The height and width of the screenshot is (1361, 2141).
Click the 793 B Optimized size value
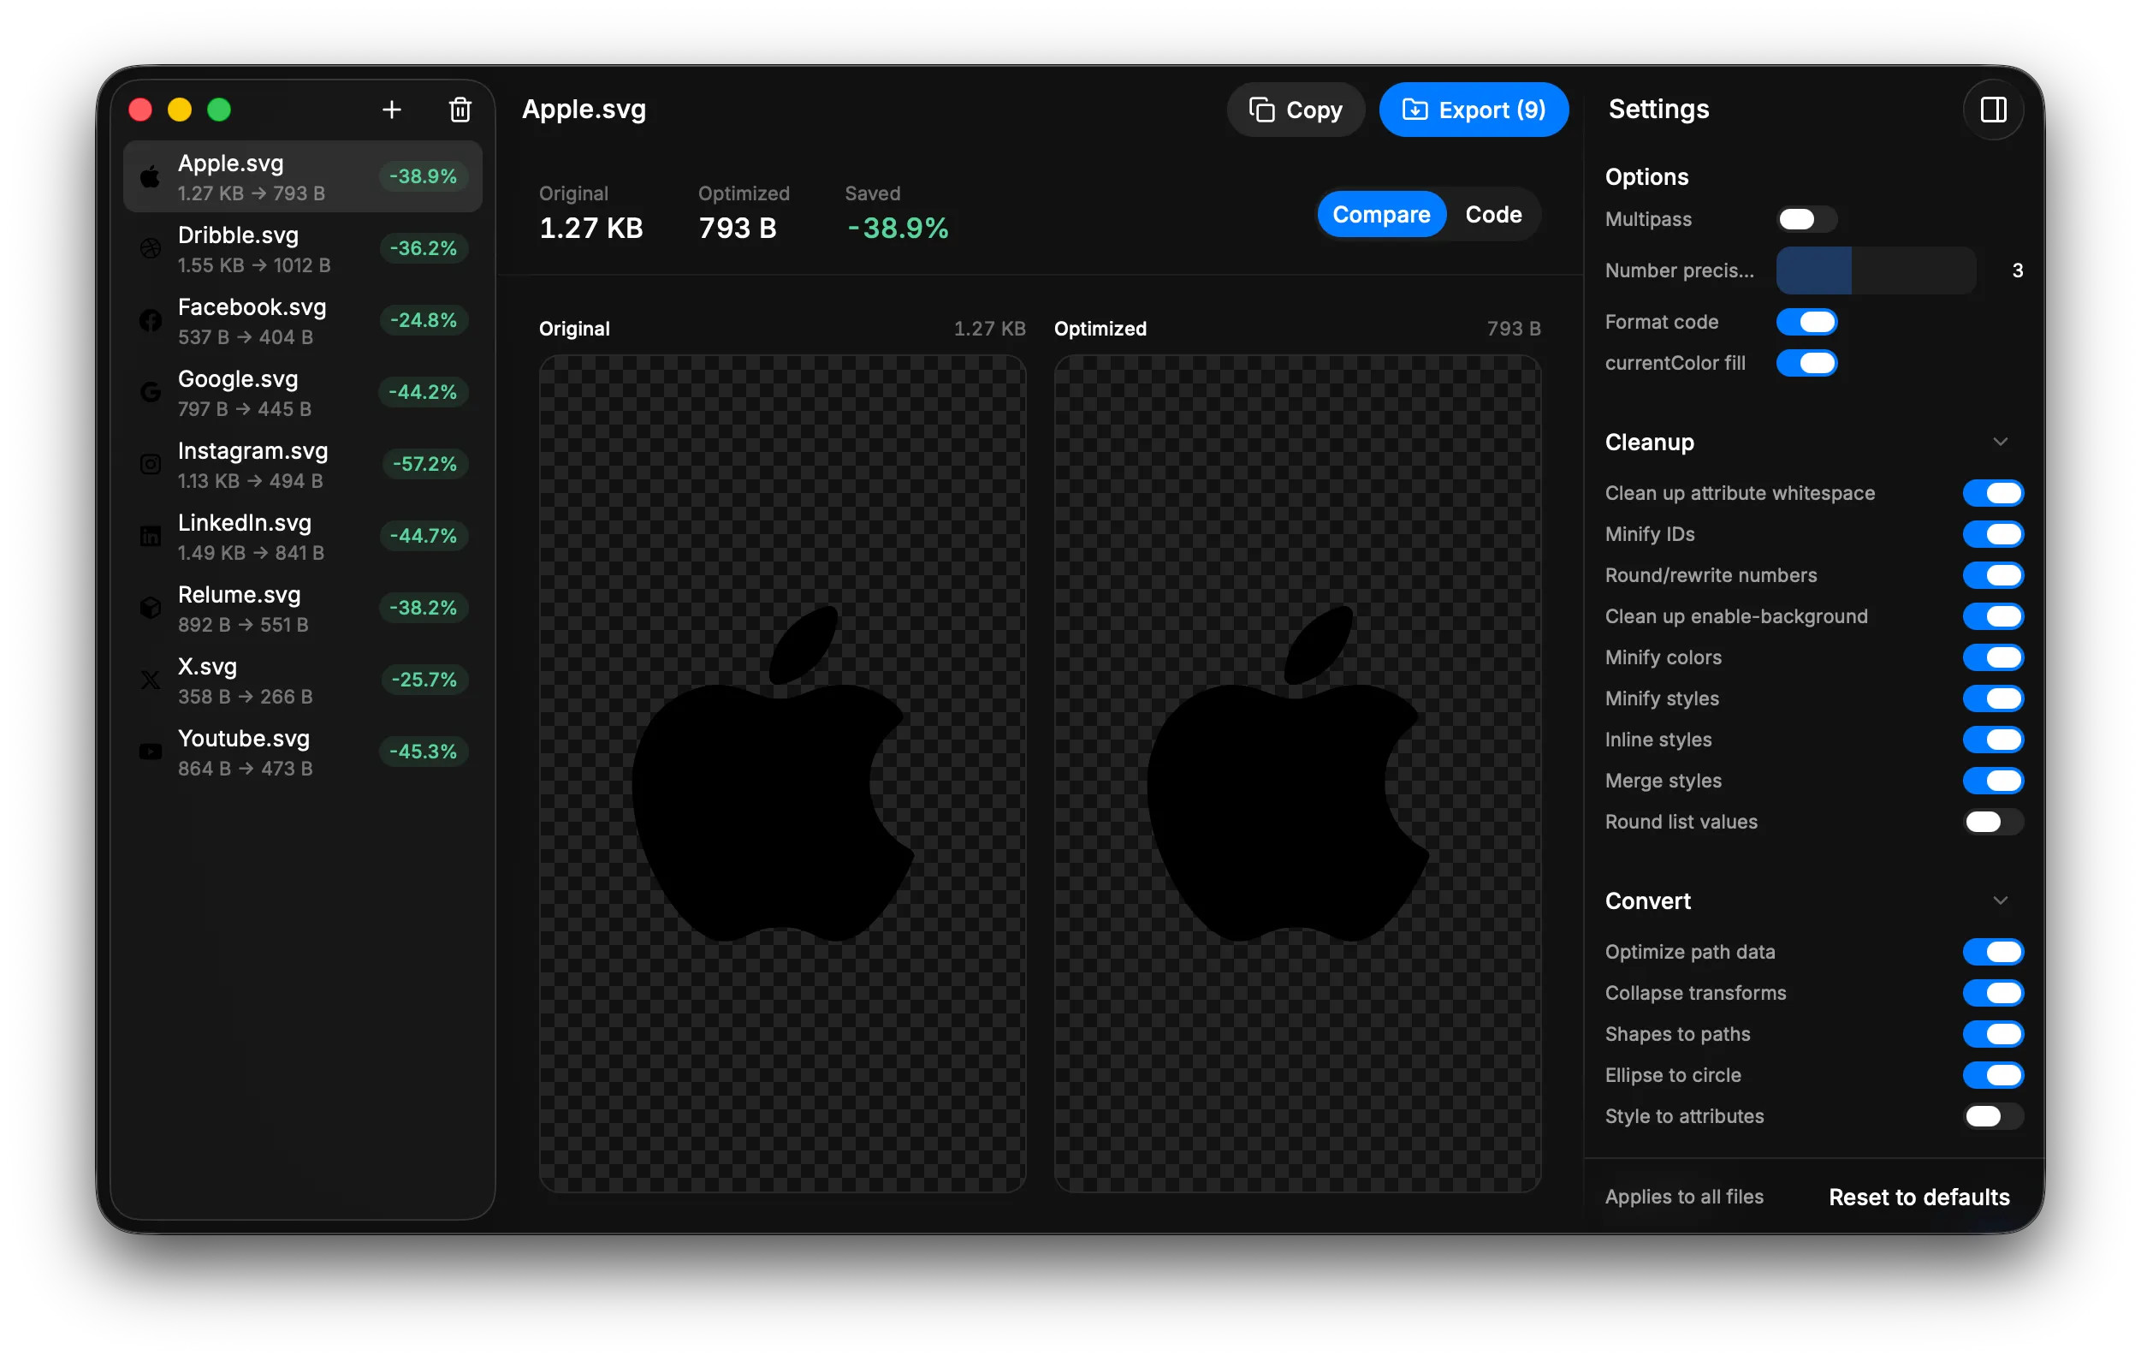[737, 229]
